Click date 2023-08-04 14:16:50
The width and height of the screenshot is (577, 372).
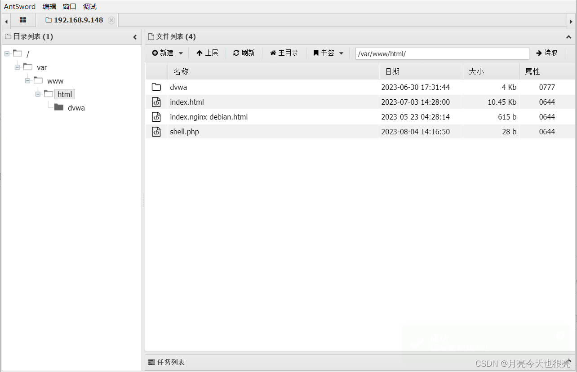coord(416,132)
